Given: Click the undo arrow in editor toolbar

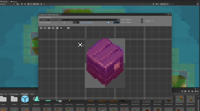Looking at the screenshot, I should [x=68, y=28].
